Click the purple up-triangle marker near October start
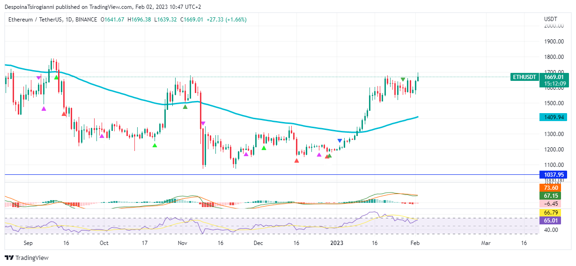Image resolution: width=576 pixels, height=266 pixels. click(x=102, y=136)
